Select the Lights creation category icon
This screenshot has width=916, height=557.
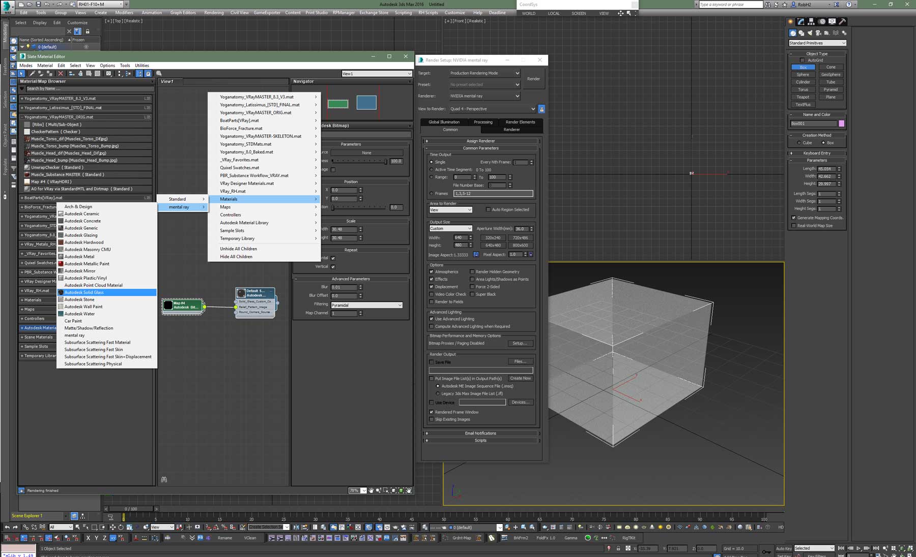pos(810,33)
